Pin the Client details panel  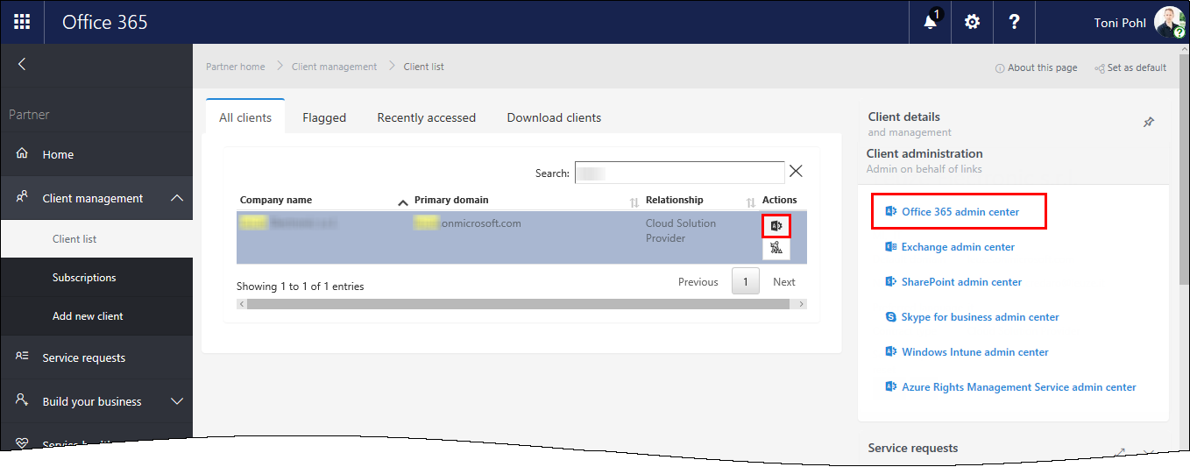click(x=1149, y=123)
